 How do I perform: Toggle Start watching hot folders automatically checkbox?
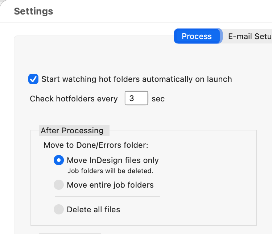point(33,79)
